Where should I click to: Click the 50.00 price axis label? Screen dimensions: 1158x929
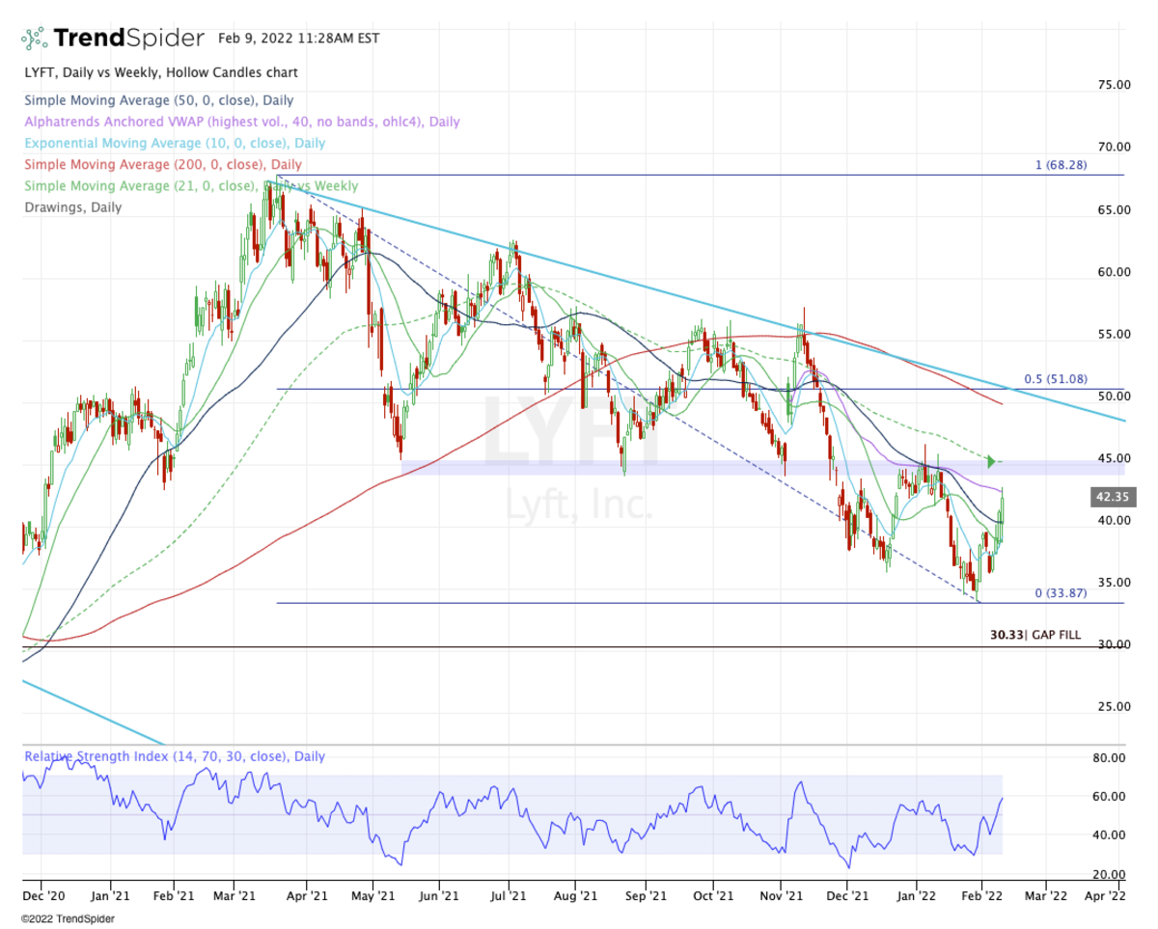pos(1113,396)
